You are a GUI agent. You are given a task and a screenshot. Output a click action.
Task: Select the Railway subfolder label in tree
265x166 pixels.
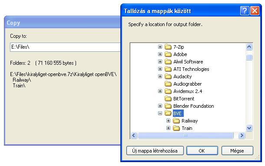[x=189, y=121]
